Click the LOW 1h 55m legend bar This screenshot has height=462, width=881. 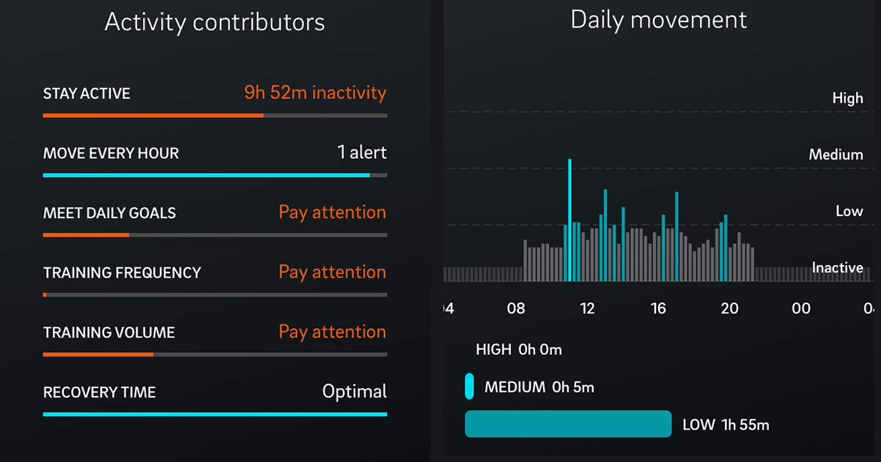click(568, 424)
